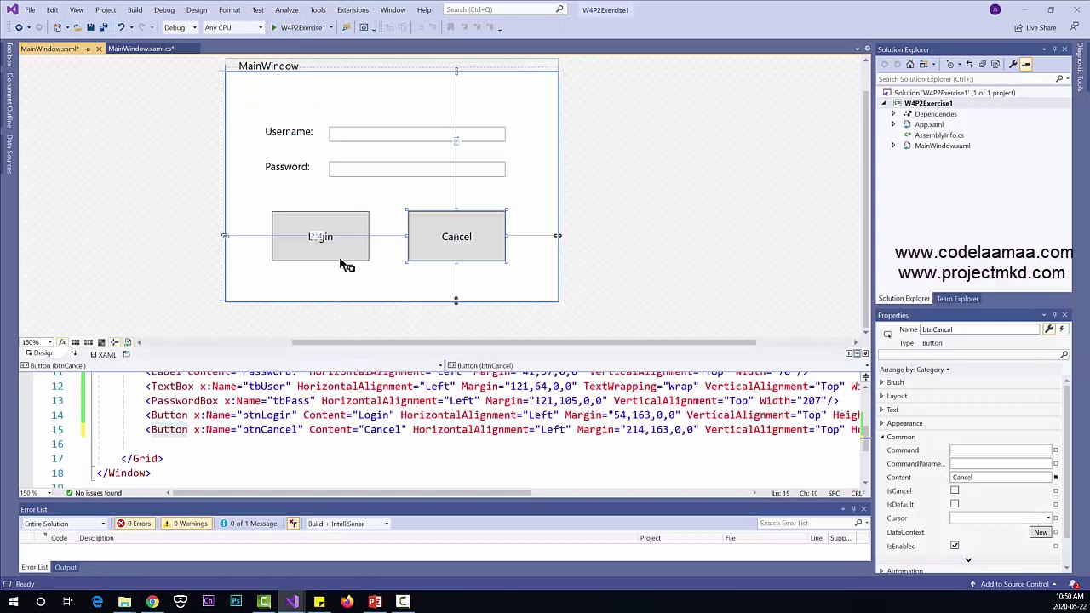
Task: Click the Properties wrench icon beside Name
Action: point(1049,329)
